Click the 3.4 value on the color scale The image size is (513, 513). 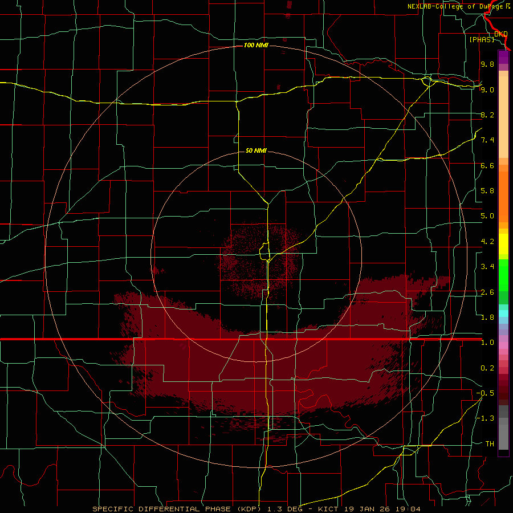(487, 267)
